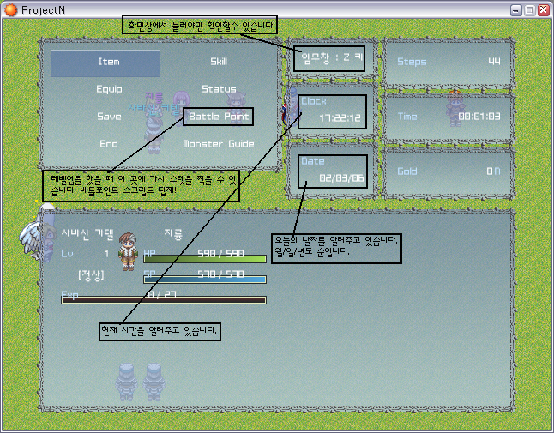Open the Status menu entry
Screen dimensions: 554x433
click(219, 89)
